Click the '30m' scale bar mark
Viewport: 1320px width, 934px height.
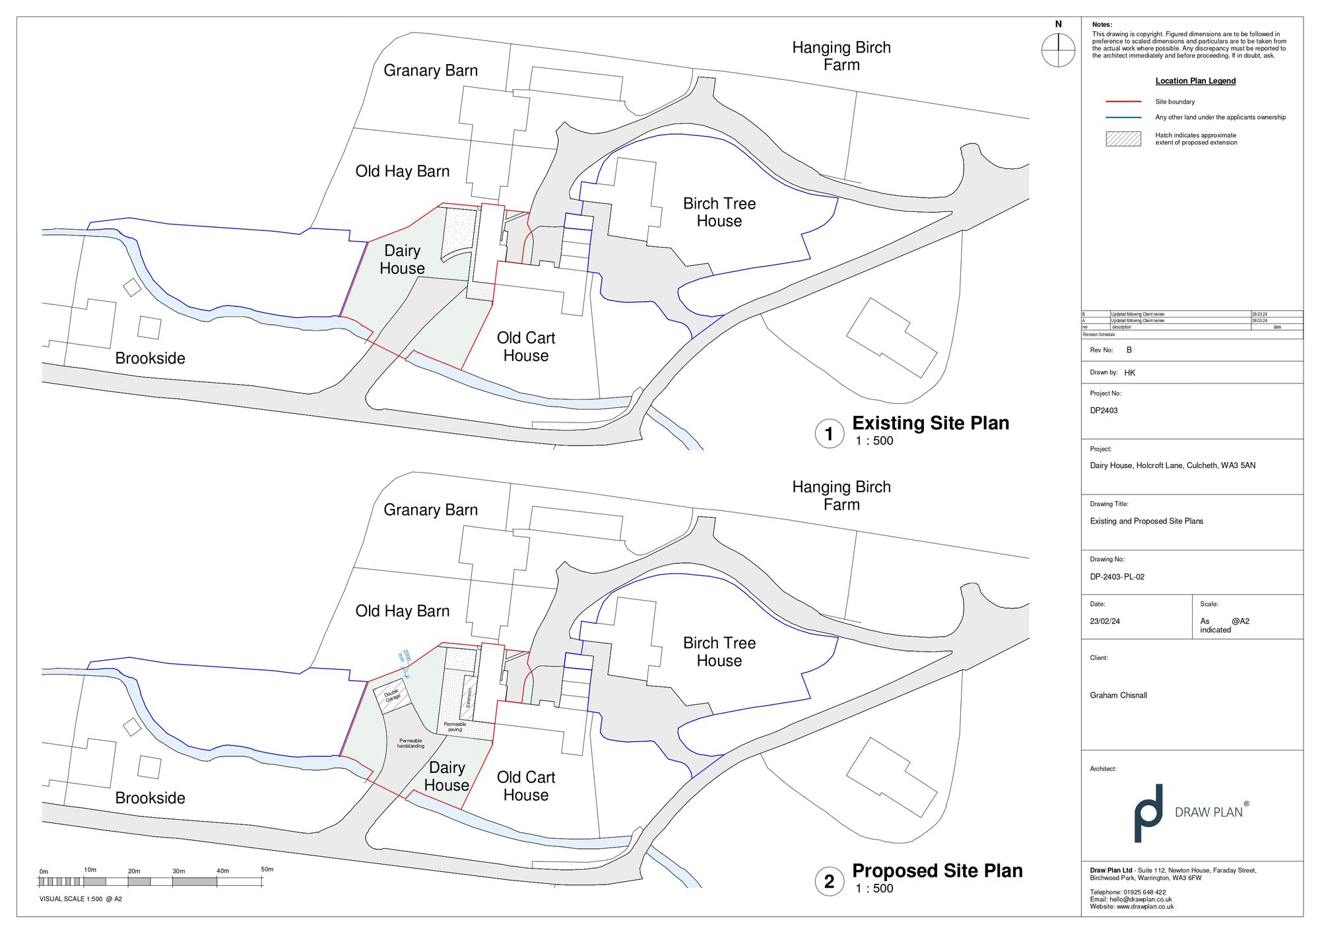[x=178, y=871]
